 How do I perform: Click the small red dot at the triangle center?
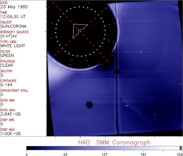tap(80, 31)
